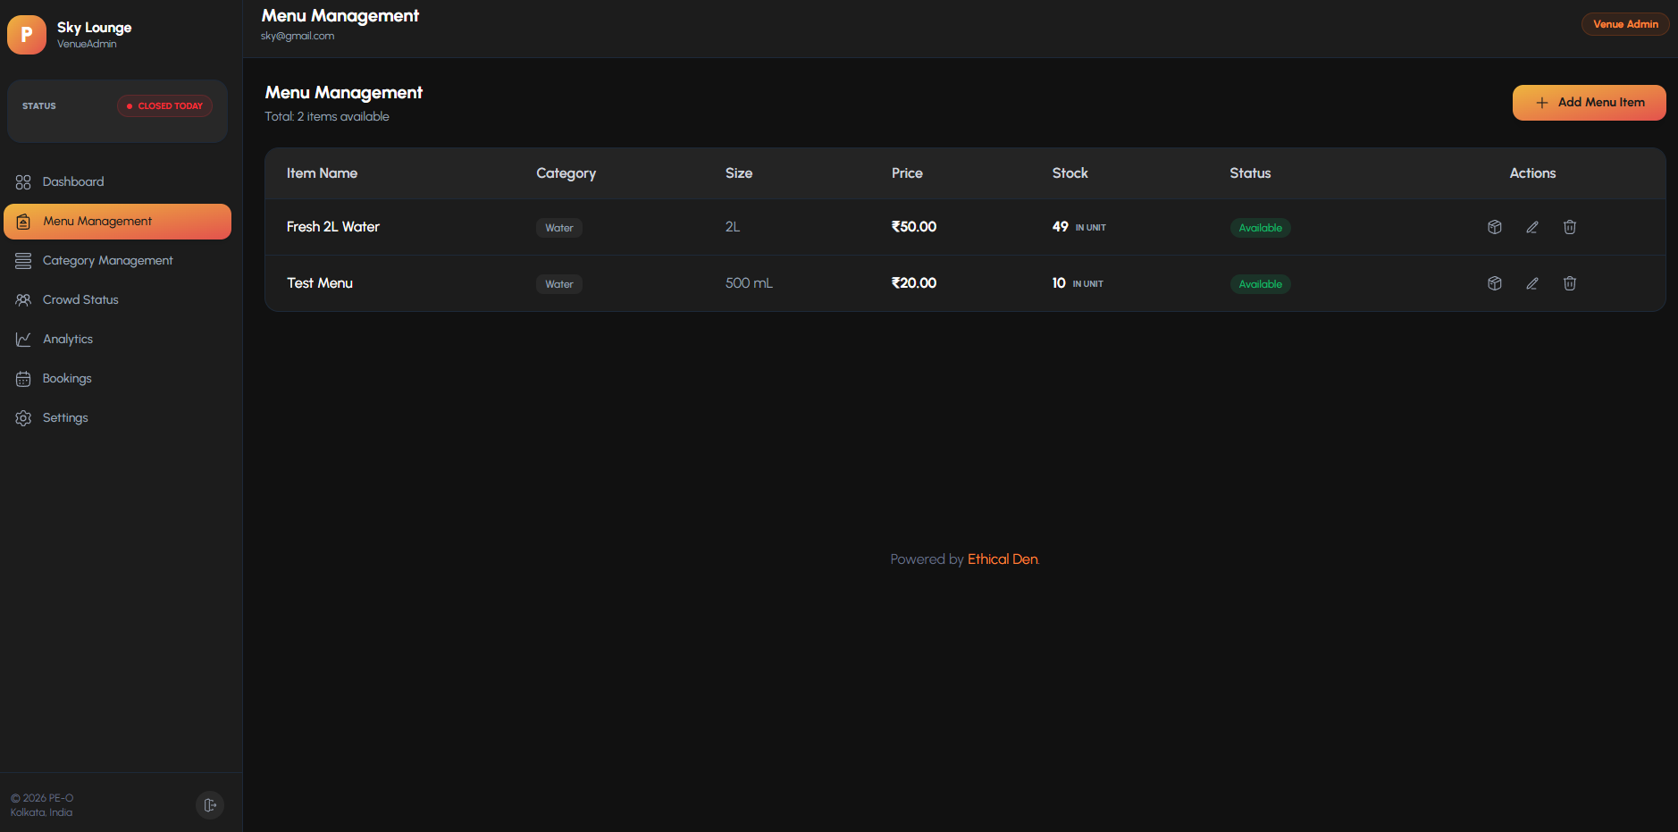The image size is (1678, 832).
Task: Click the Price column header
Action: (907, 173)
